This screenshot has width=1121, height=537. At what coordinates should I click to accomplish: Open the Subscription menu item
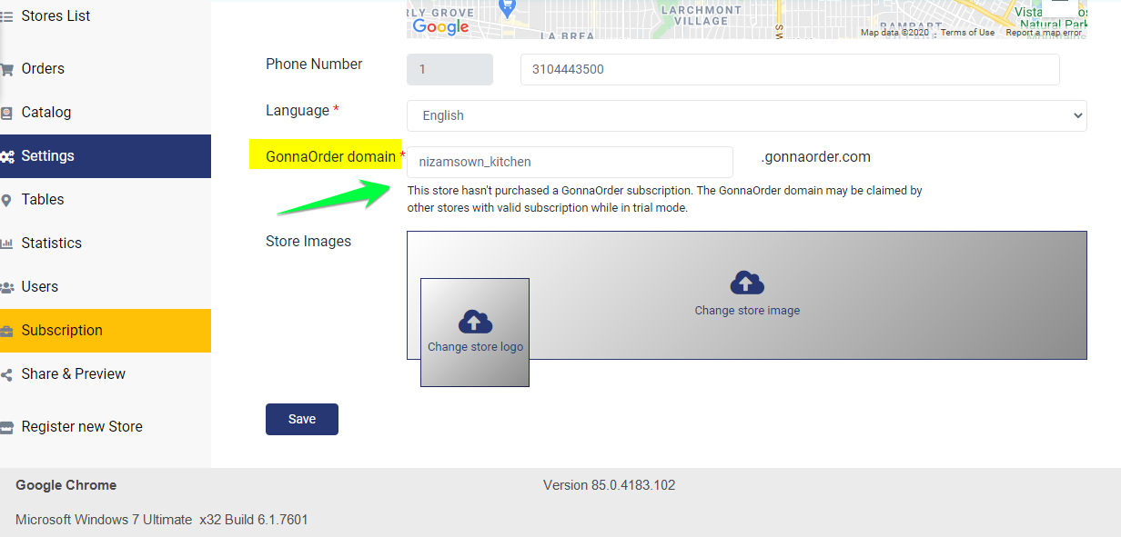(106, 331)
